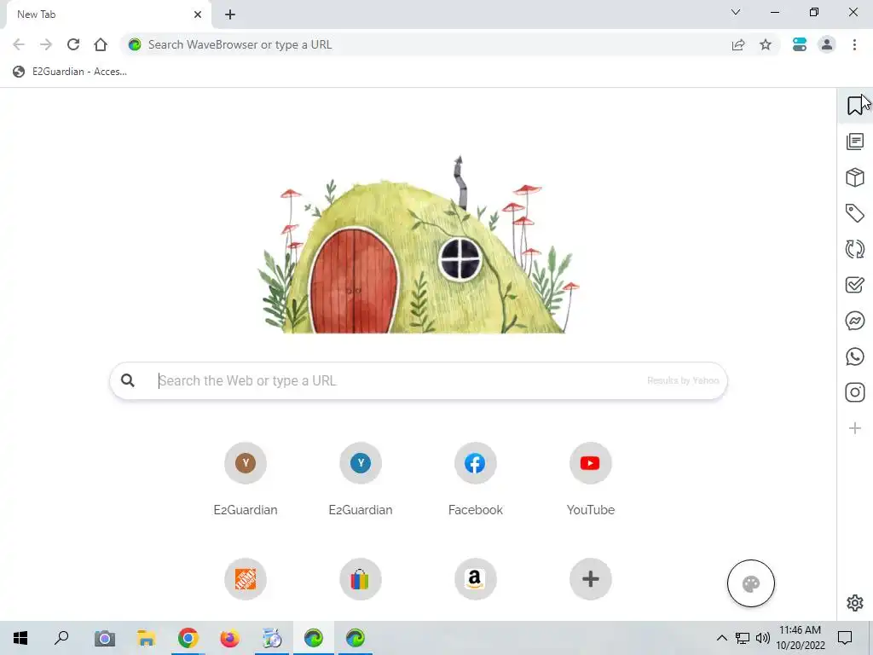The image size is (873, 655).
Task: Open the Amazon shortcut tile
Action: [x=475, y=579]
